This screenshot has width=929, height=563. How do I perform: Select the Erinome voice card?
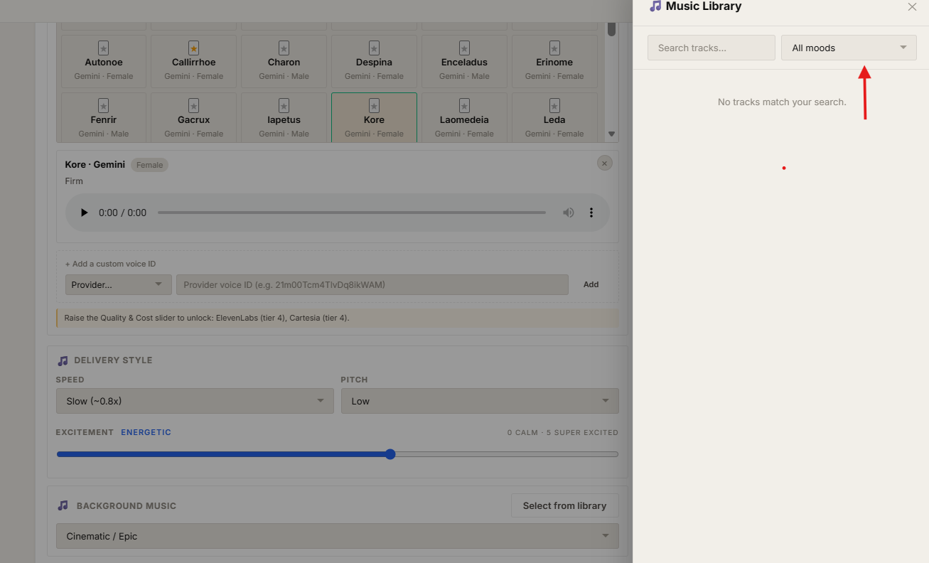pyautogui.click(x=554, y=61)
